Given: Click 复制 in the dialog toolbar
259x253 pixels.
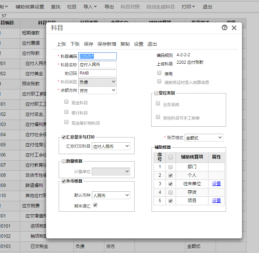Looking at the screenshot, I should (x=125, y=44).
